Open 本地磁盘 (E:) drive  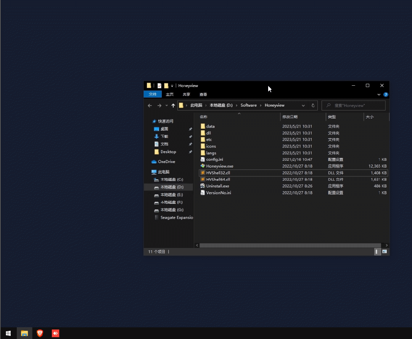coord(172,195)
